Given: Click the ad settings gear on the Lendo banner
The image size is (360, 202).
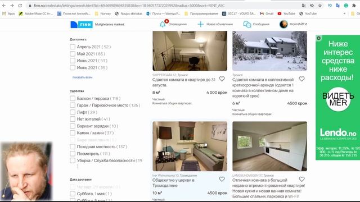Looking at the screenshot, I should click(319, 38).
